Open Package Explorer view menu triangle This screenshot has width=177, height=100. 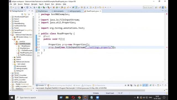click(33, 14)
